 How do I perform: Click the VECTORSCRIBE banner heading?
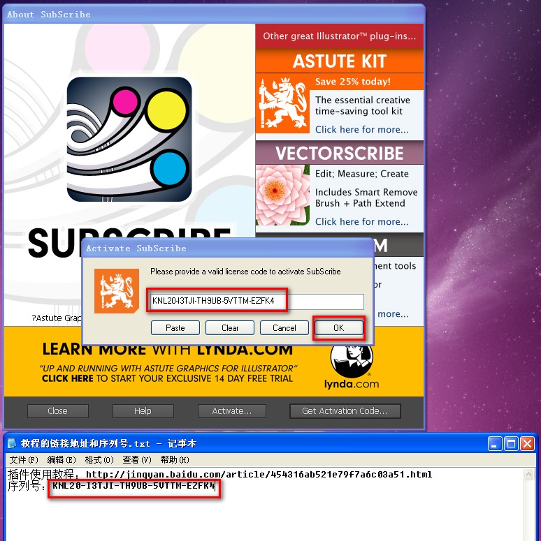pos(340,153)
